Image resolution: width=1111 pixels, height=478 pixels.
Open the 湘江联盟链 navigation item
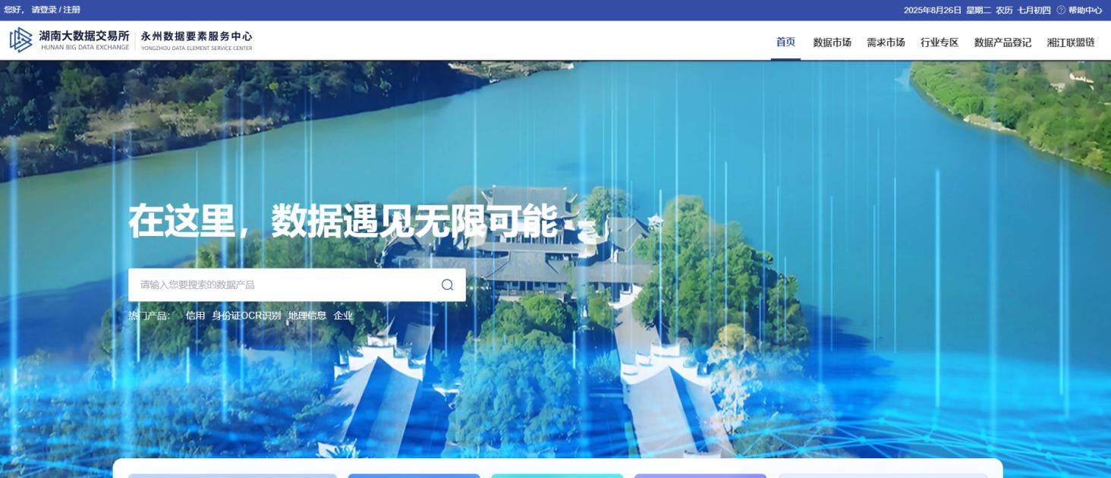1071,42
